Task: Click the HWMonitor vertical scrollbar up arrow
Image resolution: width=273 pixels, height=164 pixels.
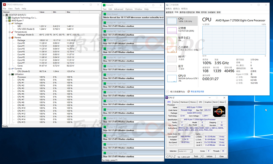Action: tap(100, 15)
